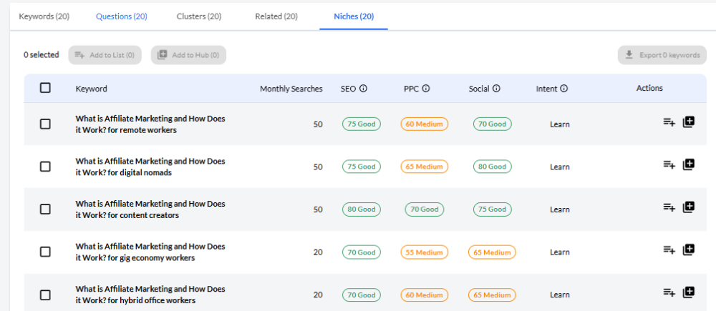Go to the Clusters (20) tab
Screen dimensions: 716x311
pyautogui.click(x=198, y=16)
